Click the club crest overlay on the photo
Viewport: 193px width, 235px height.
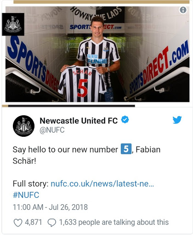(x=13, y=24)
